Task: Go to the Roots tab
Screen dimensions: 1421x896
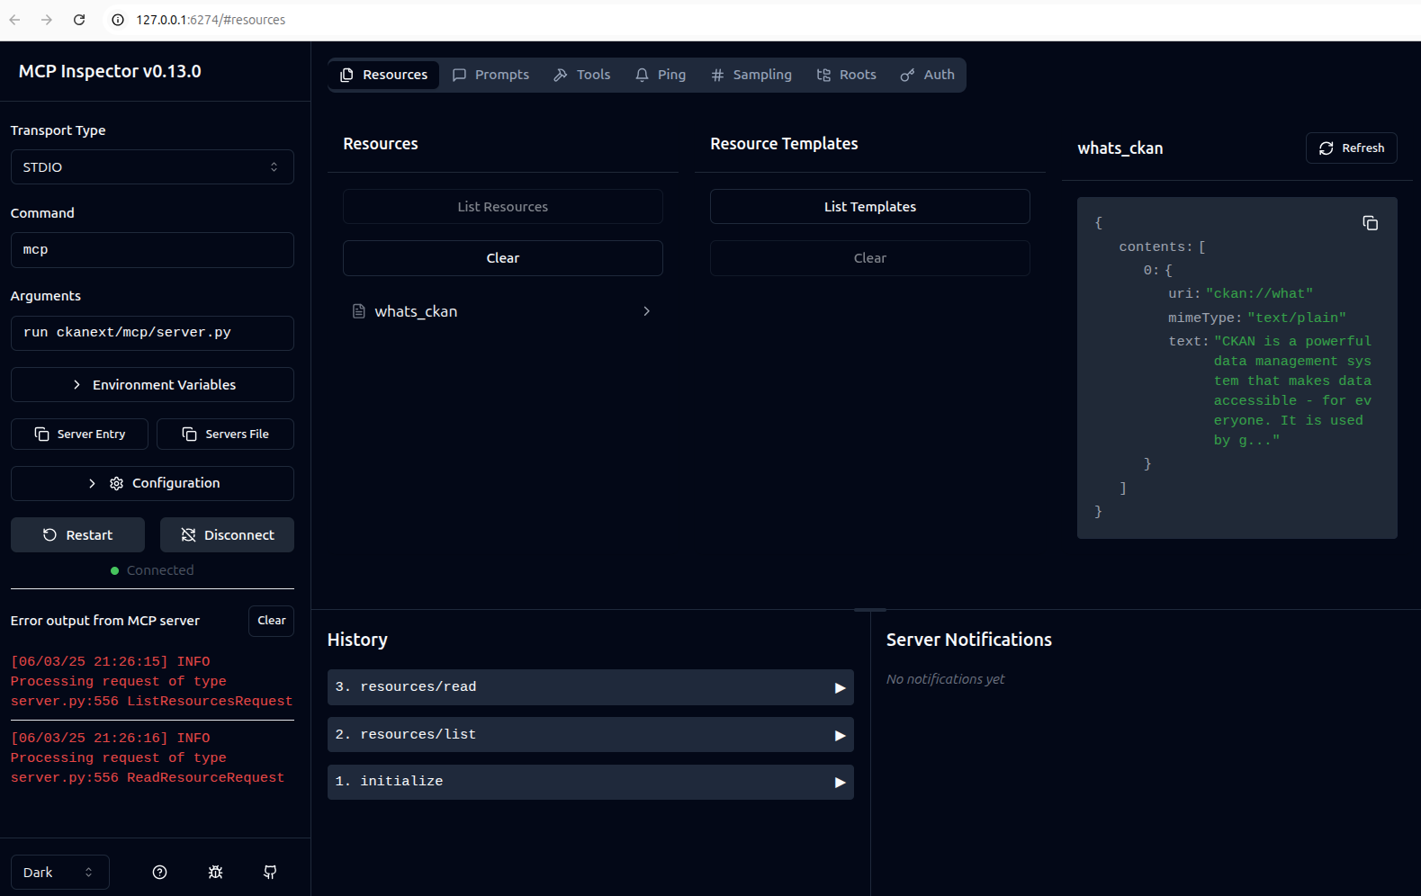Action: [847, 75]
